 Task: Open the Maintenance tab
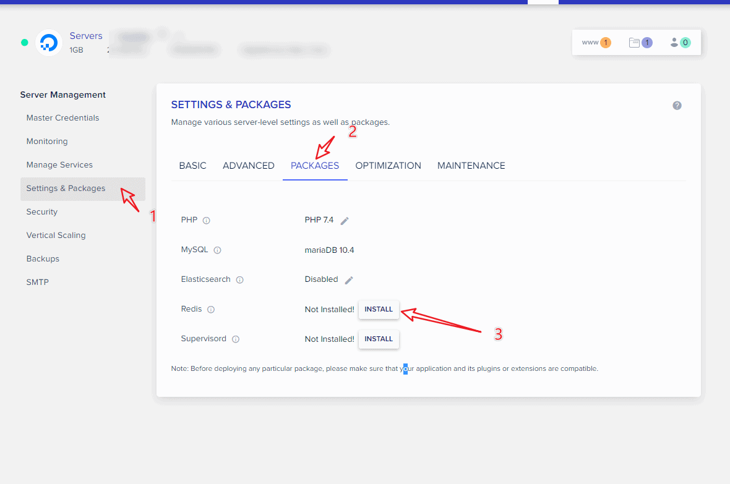(x=471, y=166)
